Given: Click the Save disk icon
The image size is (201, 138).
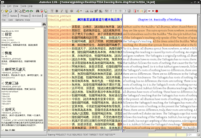Looking at the screenshot, I should click(10, 11).
